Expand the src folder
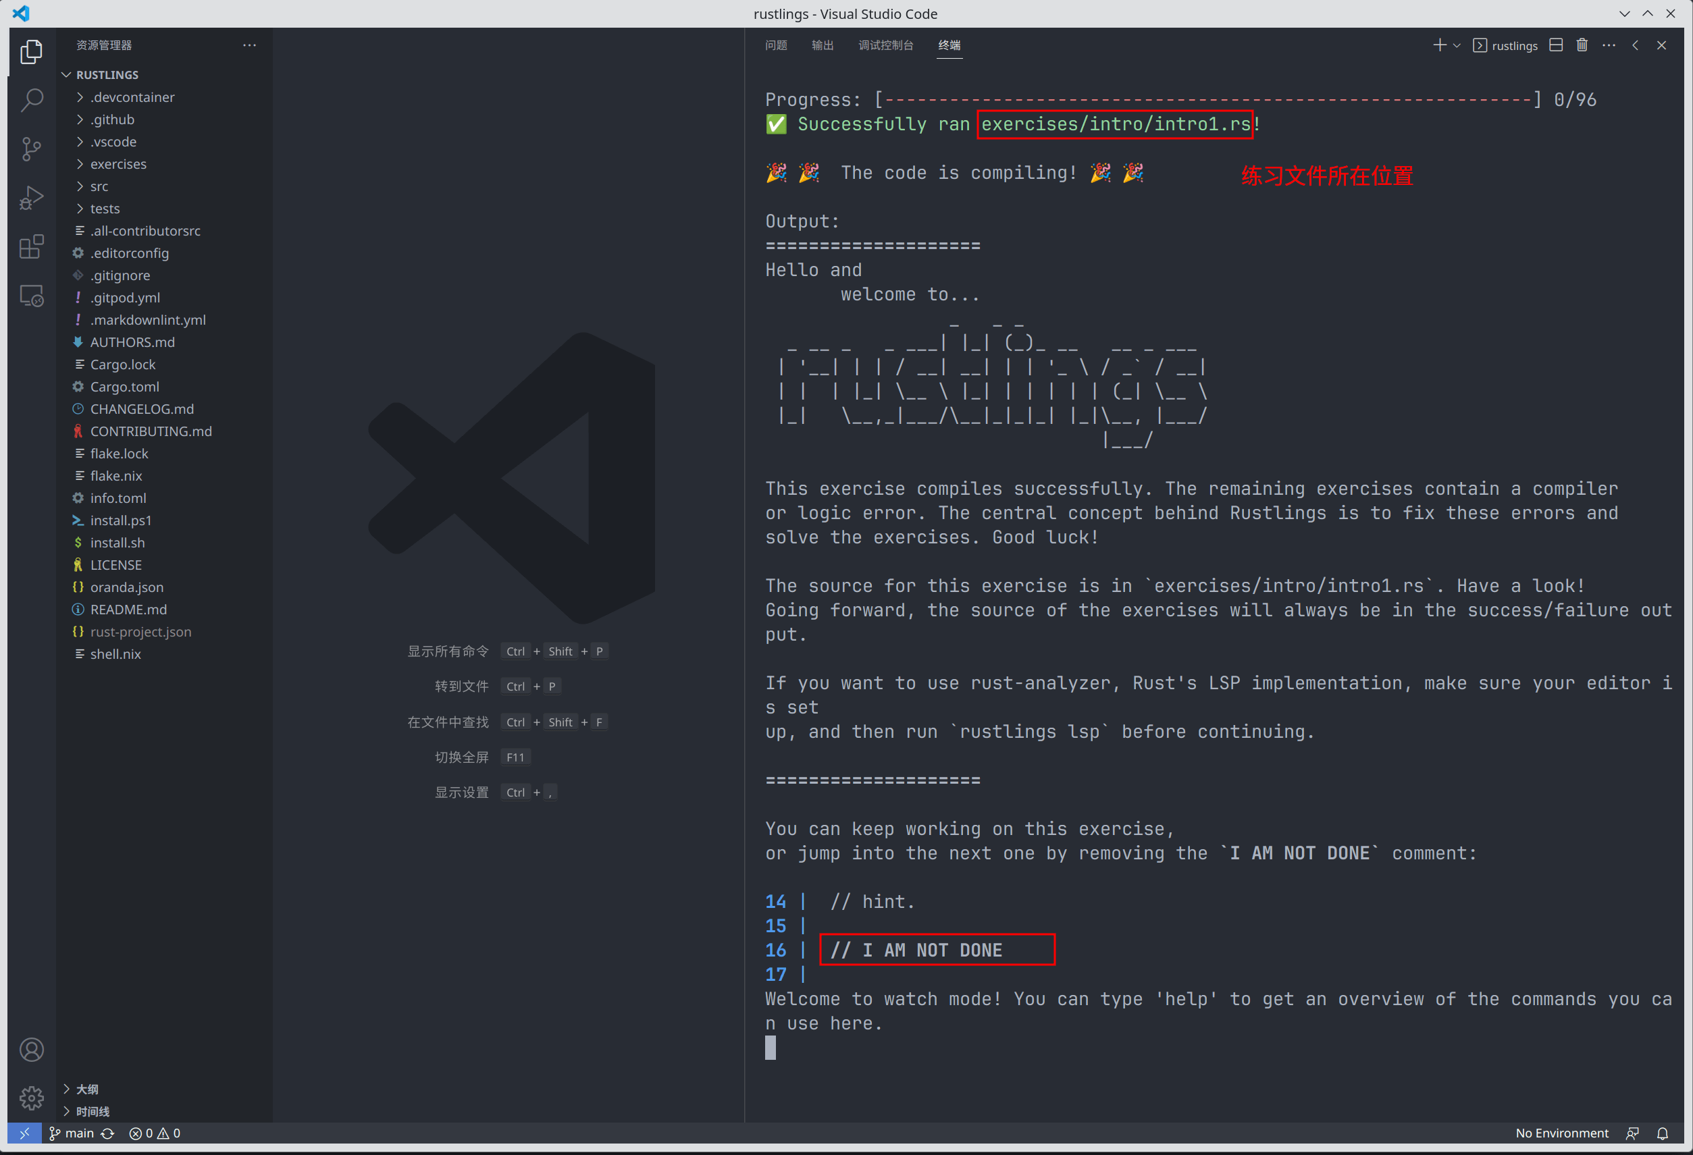Screen dimensions: 1693x1155 (165, 186)
